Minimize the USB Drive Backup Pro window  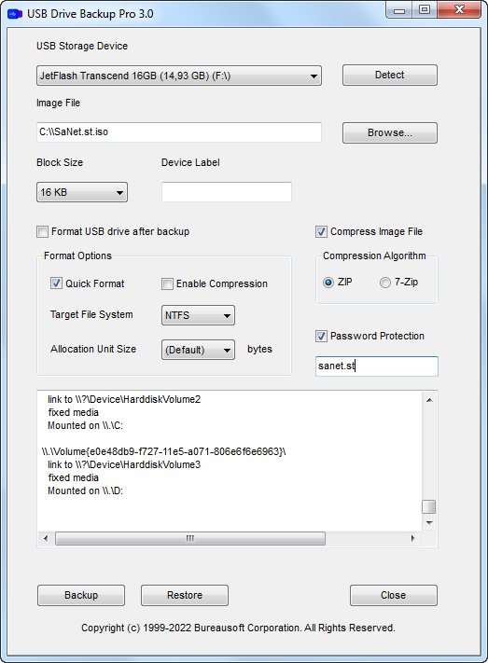tap(399, 10)
